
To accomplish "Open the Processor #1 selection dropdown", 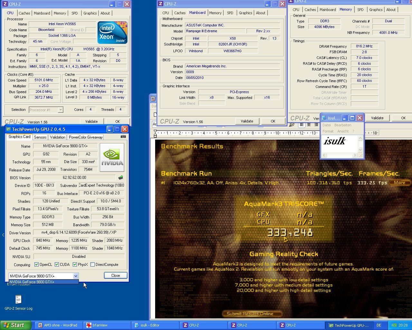I will [60, 110].
